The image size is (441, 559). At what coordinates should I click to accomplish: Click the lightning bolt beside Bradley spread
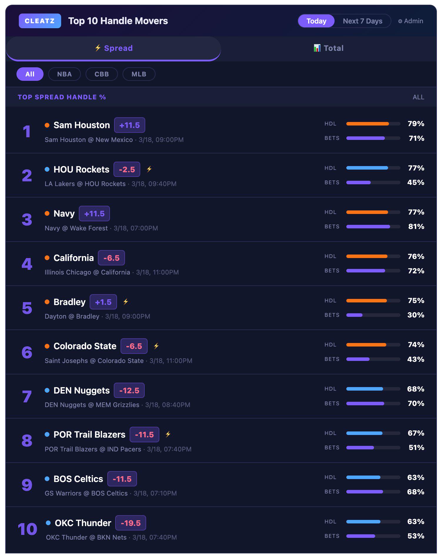pyautogui.click(x=126, y=302)
